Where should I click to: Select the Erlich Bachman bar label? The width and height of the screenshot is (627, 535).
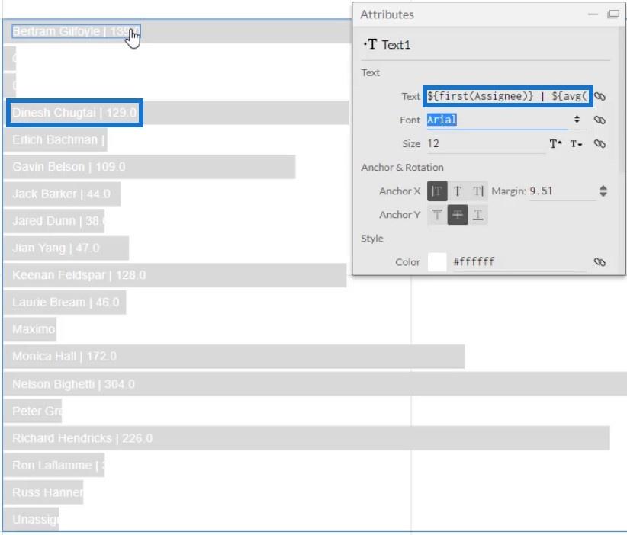pyautogui.click(x=59, y=139)
